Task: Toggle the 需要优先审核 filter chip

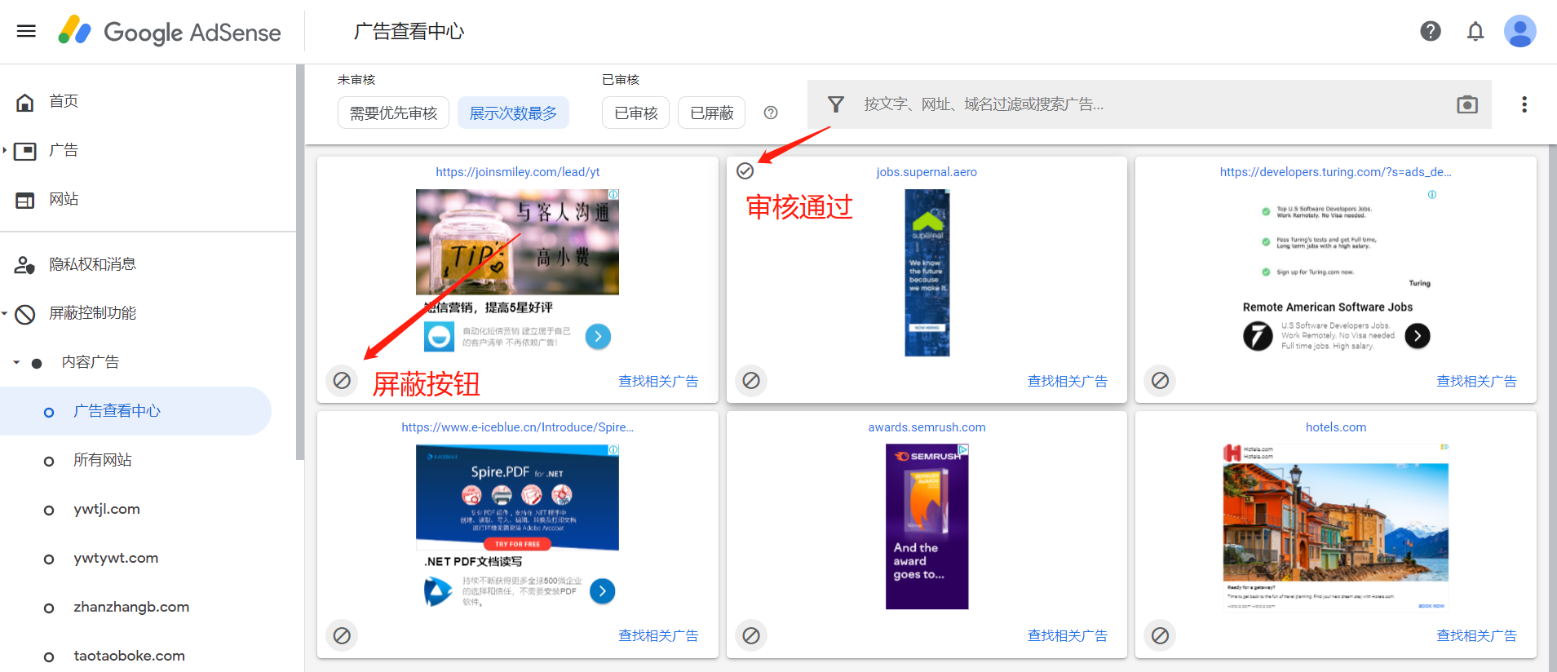Action: [x=393, y=113]
